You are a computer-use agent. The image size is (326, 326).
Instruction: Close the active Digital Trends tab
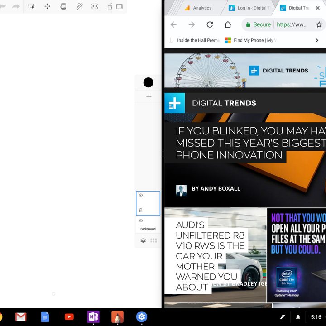(x=317, y=8)
